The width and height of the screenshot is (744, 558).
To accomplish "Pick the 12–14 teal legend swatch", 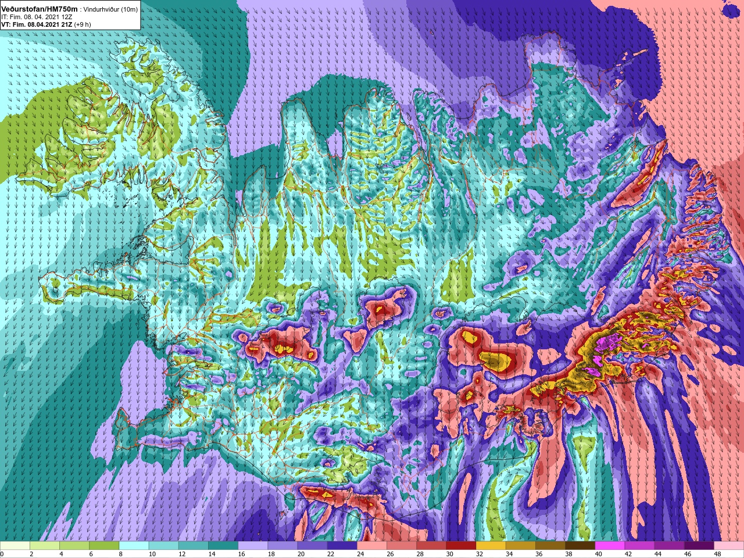I will click(x=193, y=546).
